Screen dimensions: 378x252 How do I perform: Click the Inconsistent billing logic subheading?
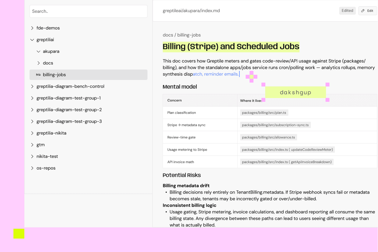tap(189, 205)
